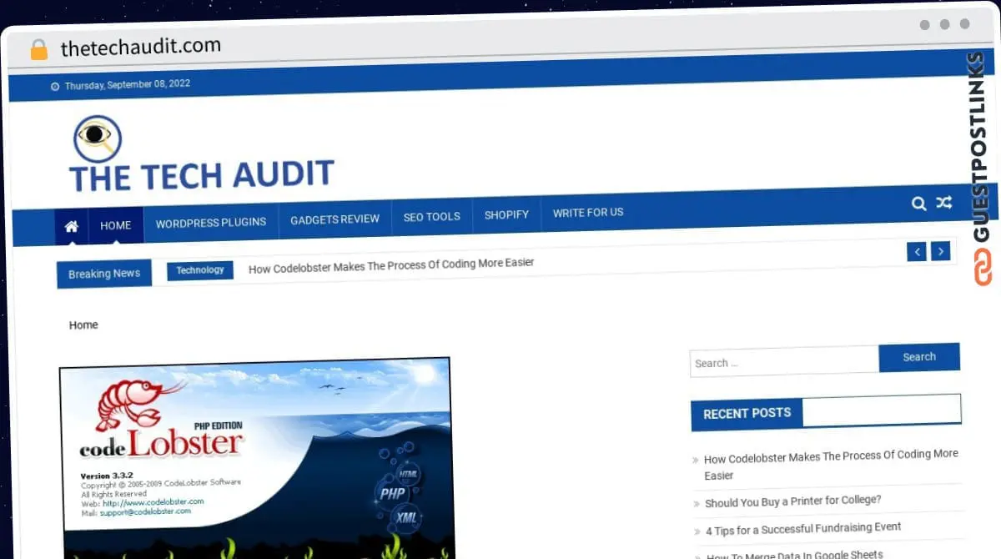Open GADGETS REVIEW menu item
Image resolution: width=1001 pixels, height=559 pixels.
(335, 219)
